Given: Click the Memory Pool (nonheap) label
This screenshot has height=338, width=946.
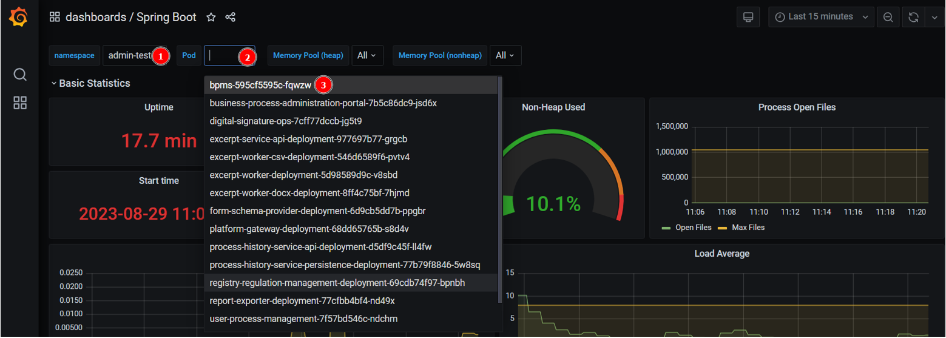Looking at the screenshot, I should pos(440,55).
